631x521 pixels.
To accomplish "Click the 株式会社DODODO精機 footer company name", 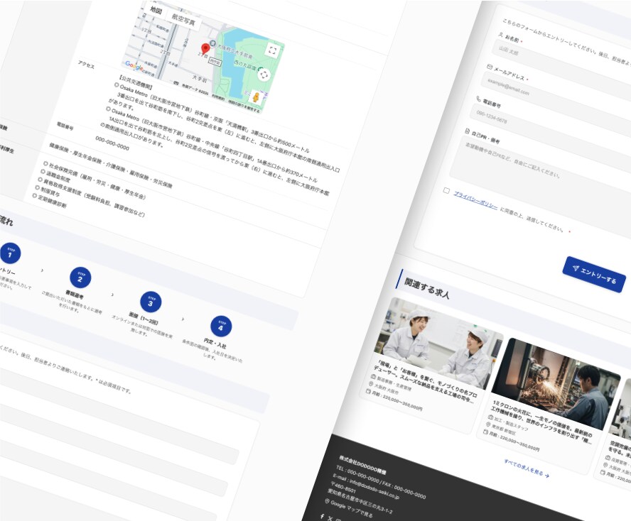I will click(362, 465).
